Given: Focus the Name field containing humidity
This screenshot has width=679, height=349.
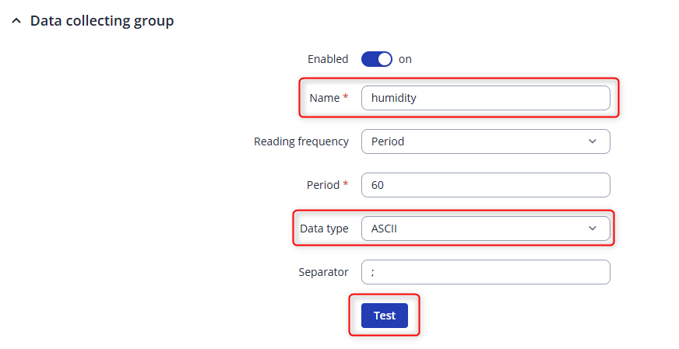Looking at the screenshot, I should (x=485, y=98).
